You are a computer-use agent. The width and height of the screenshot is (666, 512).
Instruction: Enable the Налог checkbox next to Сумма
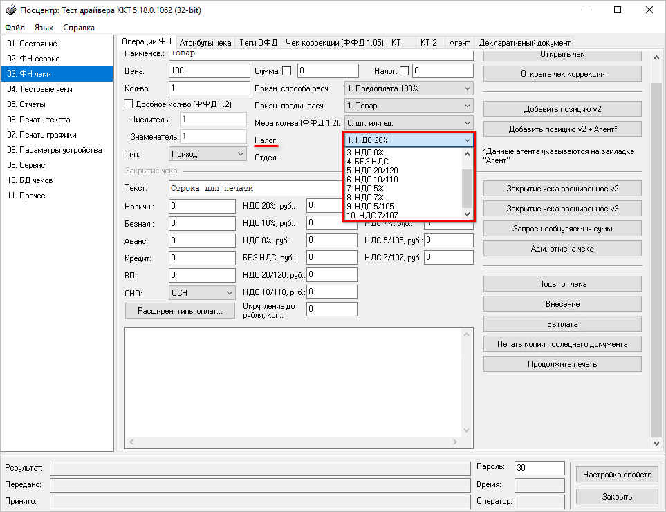tap(404, 70)
